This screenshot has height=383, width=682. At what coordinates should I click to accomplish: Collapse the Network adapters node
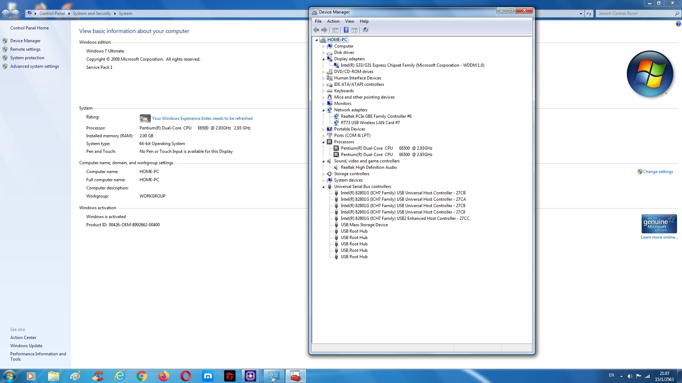coord(323,110)
